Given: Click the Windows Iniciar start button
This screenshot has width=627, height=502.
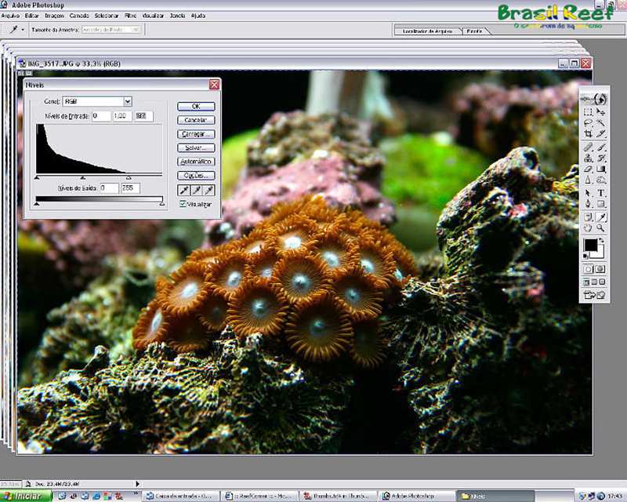Looking at the screenshot, I should point(22,496).
